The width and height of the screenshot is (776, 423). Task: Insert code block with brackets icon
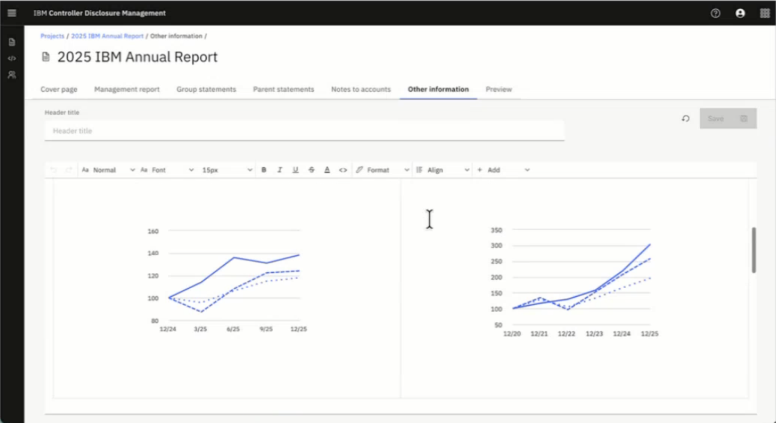(x=343, y=170)
